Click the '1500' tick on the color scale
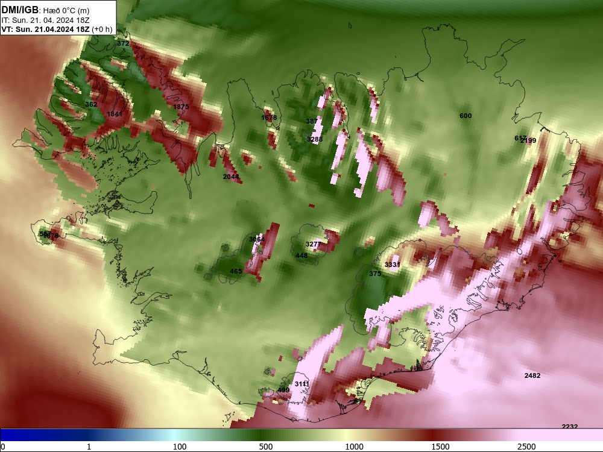The image size is (603, 452). coord(440,446)
